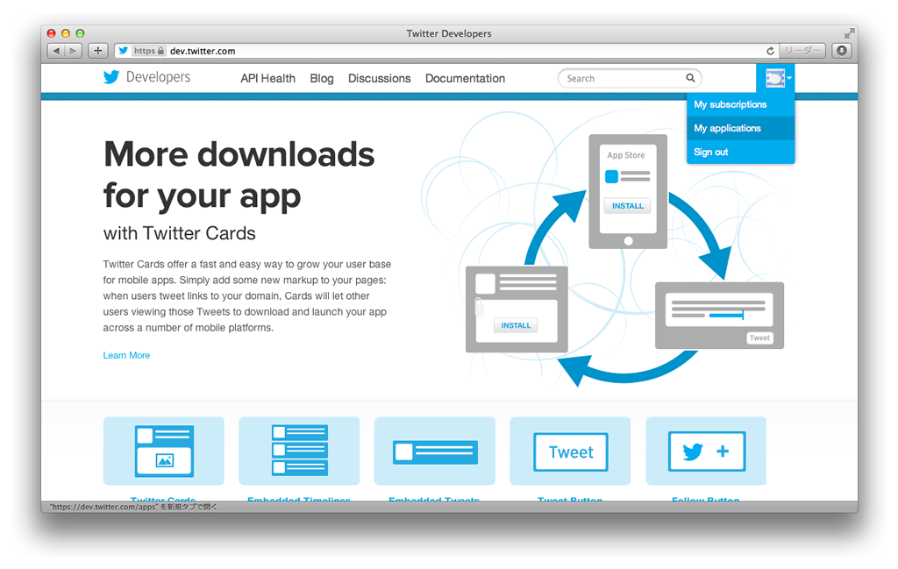Screen dimensions: 898x569
Task: Open the Follow Button tile
Action: (706, 451)
